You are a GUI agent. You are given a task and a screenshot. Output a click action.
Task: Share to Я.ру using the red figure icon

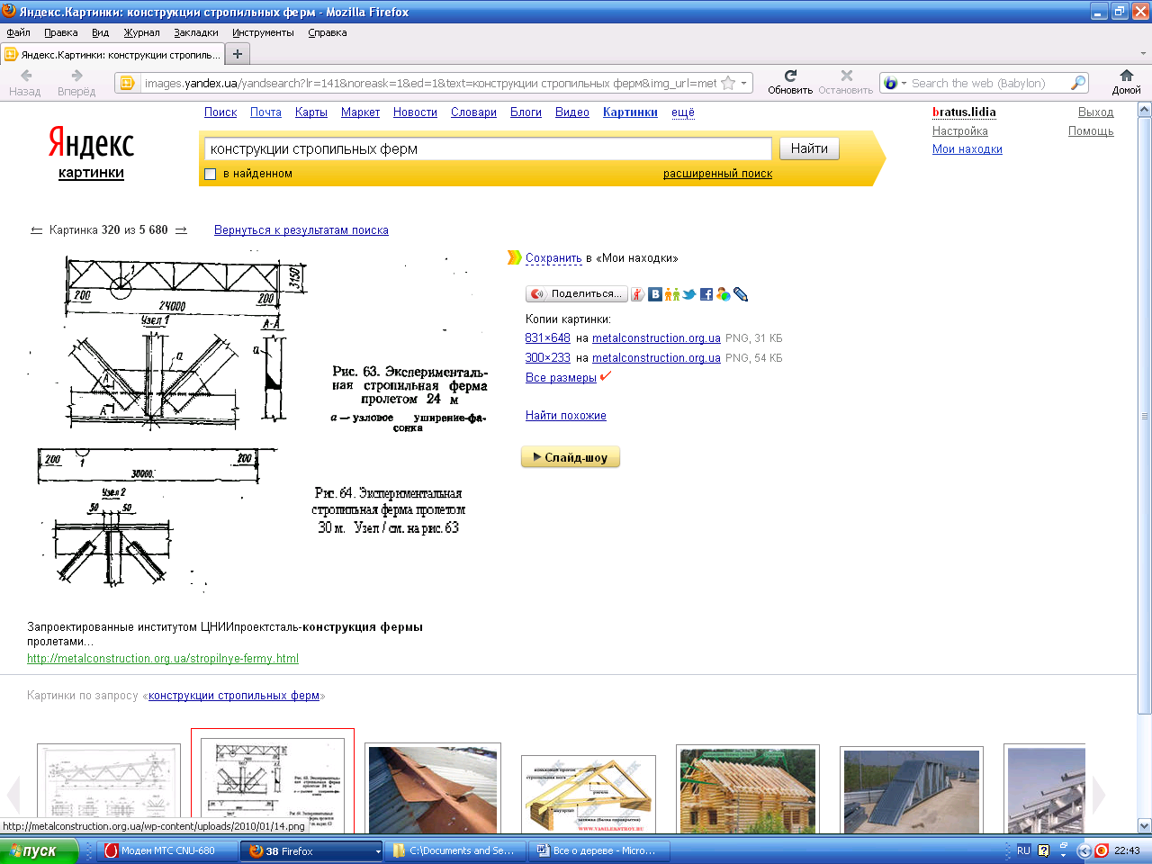(637, 294)
